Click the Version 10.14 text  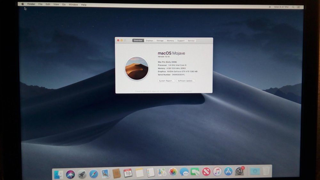[164, 57]
